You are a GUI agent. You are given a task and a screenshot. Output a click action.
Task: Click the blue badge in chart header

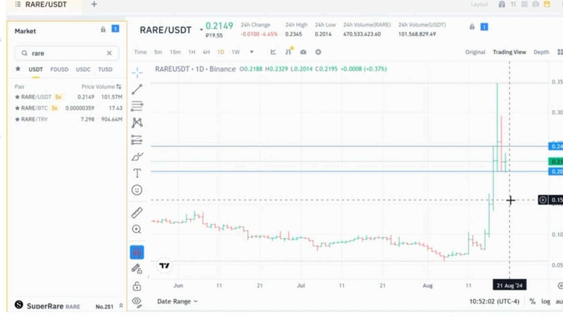(484, 27)
